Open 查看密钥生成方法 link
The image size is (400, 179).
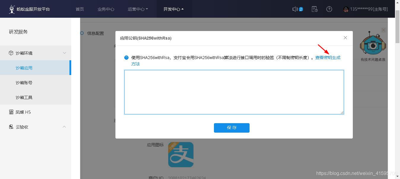click(x=328, y=58)
